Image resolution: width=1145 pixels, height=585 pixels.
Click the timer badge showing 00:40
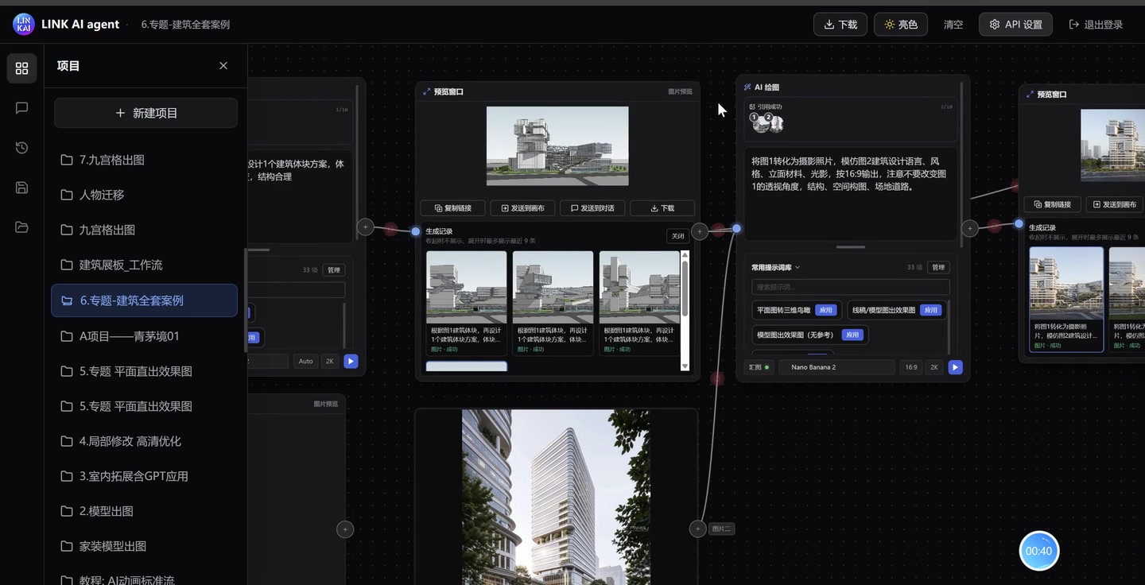tap(1039, 551)
